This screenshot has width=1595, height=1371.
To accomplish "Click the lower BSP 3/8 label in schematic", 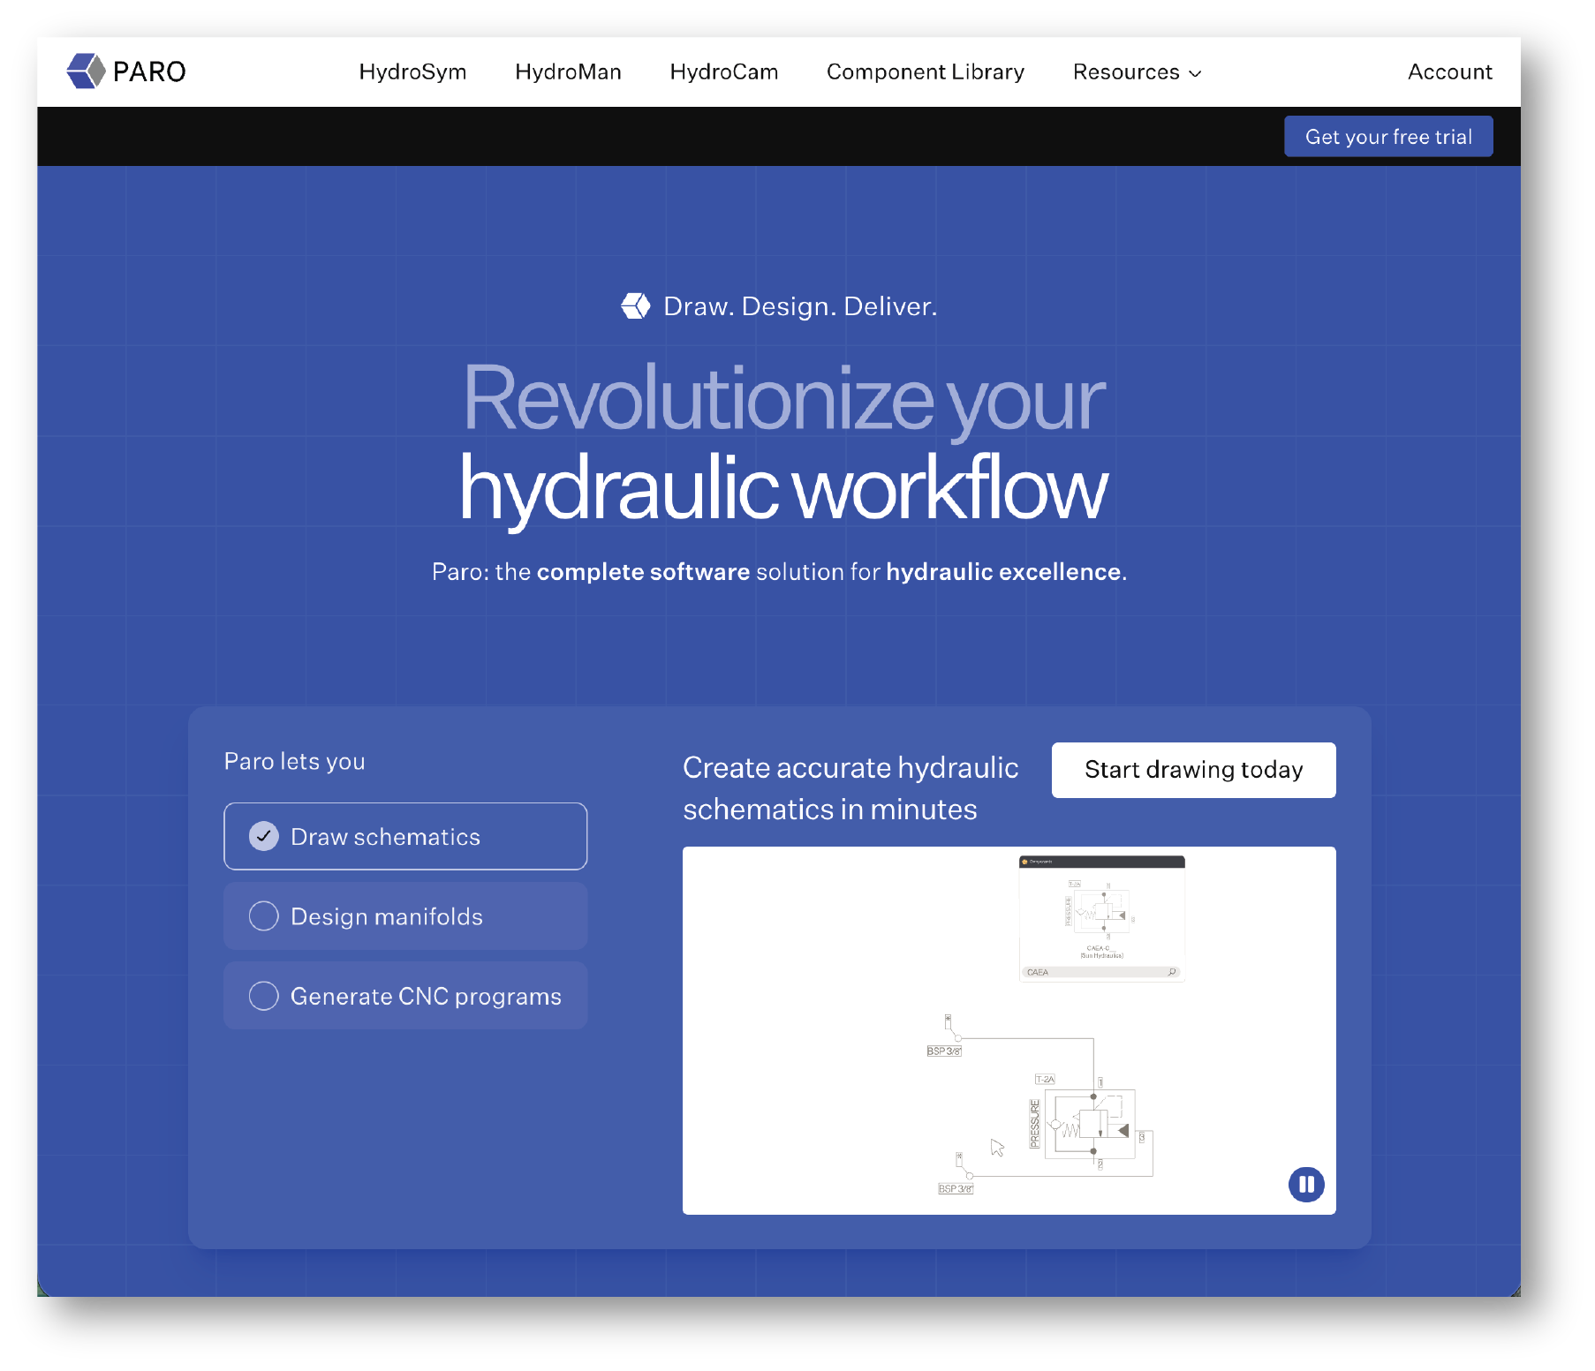I will [x=956, y=1189].
